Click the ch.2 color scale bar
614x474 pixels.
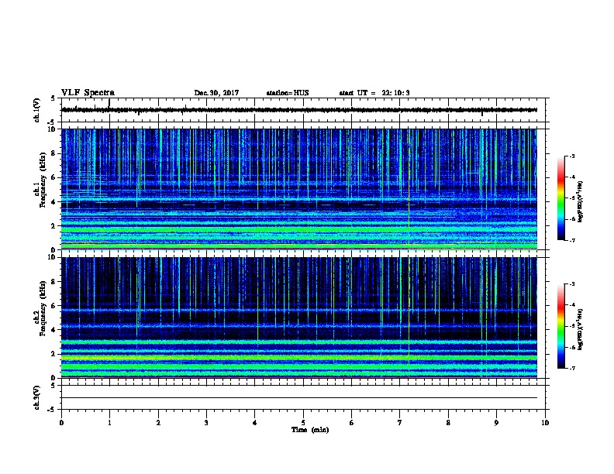pyautogui.click(x=561, y=326)
